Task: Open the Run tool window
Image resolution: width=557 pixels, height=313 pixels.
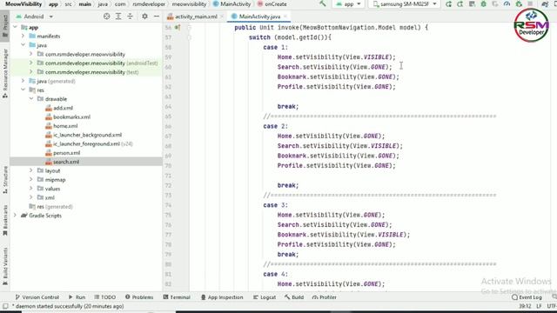Action: tap(77, 297)
